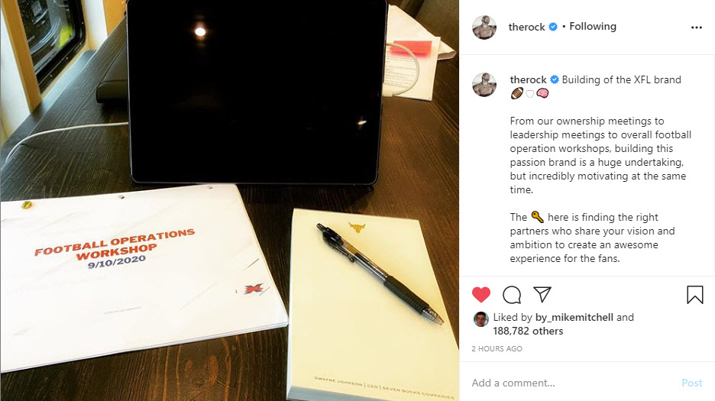Share the post via paper plane icon
Screen dimensions: 715x401
[x=542, y=294]
